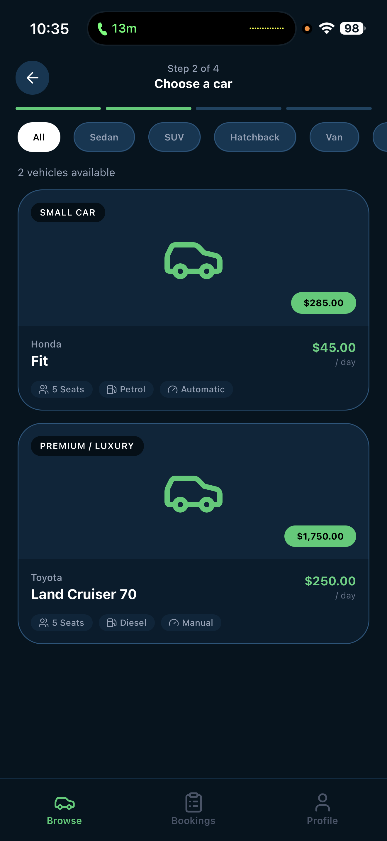Click the back arrow to previous step
This screenshot has width=387, height=841.
[x=32, y=77]
